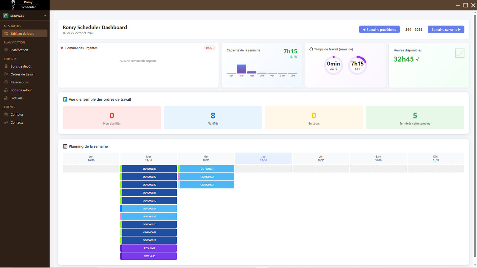The image size is (477, 268).
Task: Select the Terminés cette semaine card
Action: coord(415,118)
